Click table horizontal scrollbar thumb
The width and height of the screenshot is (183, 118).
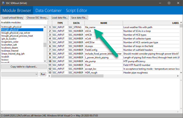[x=77, y=76]
